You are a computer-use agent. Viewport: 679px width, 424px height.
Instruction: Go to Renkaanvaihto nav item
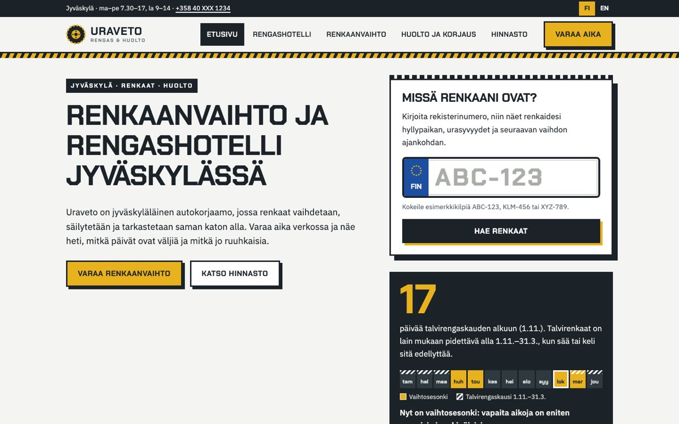pos(356,34)
